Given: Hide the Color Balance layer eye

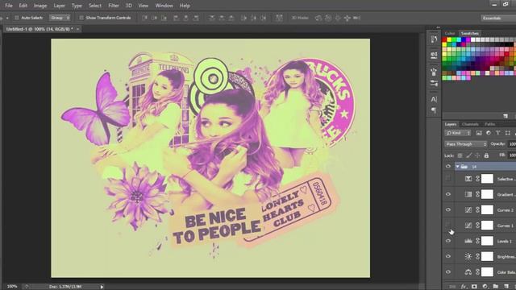Looking at the screenshot, I should (x=448, y=272).
